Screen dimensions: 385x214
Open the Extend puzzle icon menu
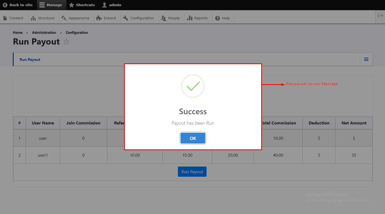click(106, 18)
